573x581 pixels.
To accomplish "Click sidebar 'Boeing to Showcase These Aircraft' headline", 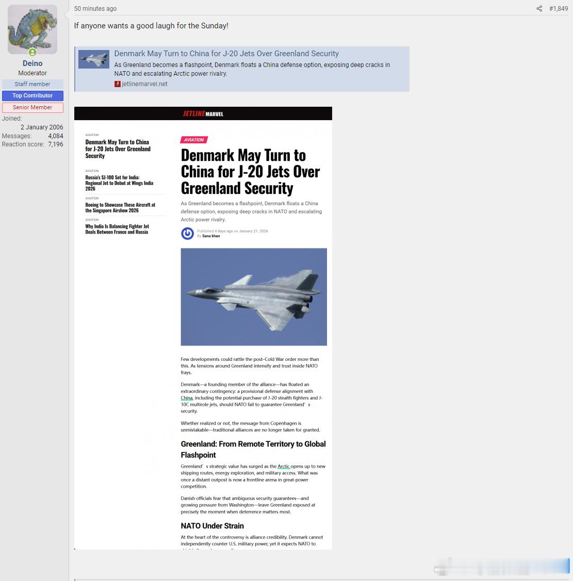I will pos(120,207).
